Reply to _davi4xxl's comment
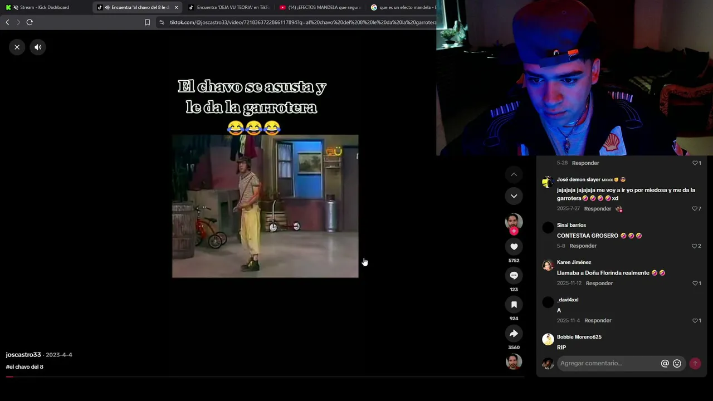The height and width of the screenshot is (401, 713). [x=598, y=321]
